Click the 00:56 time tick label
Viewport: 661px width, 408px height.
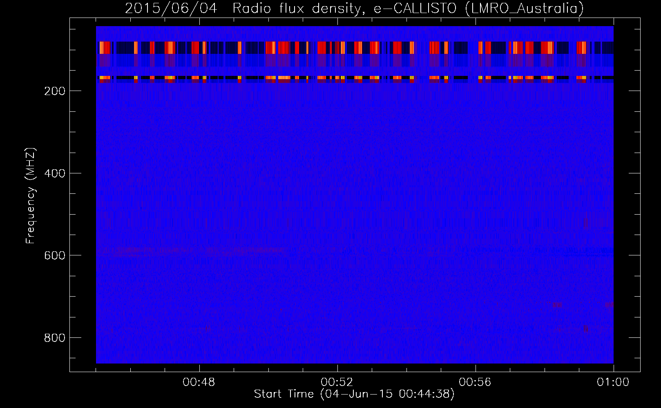(475, 382)
